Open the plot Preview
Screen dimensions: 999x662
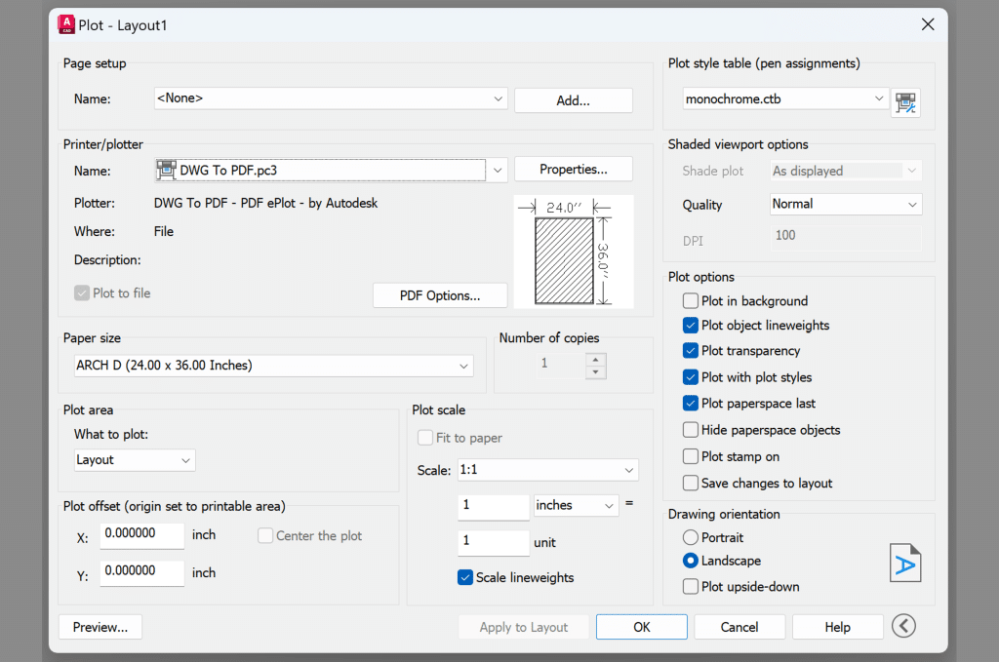pos(100,626)
